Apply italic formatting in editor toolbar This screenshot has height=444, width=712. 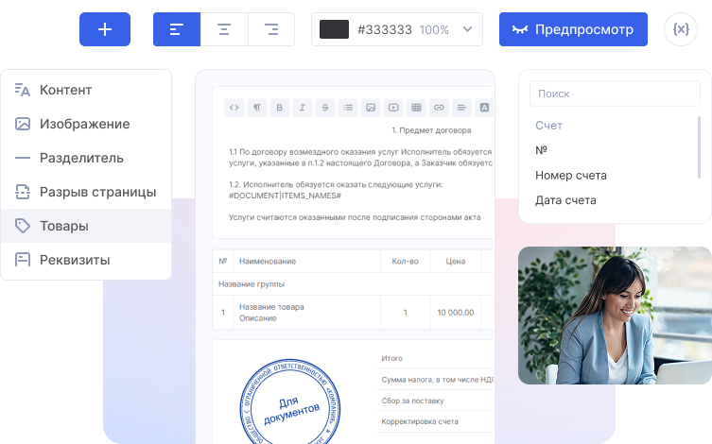(x=302, y=108)
